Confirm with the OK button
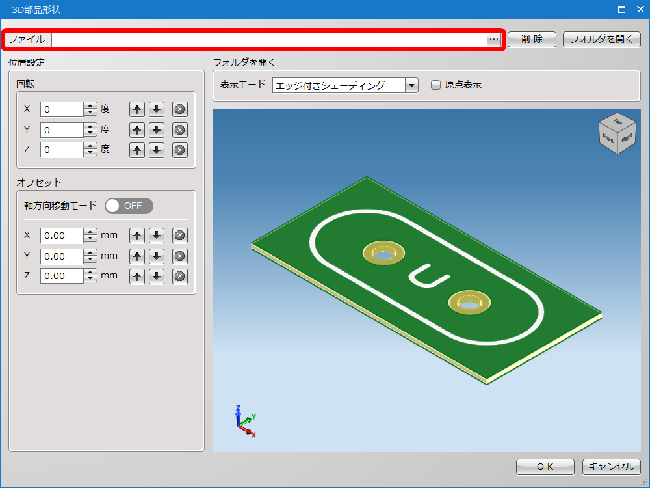Viewport: 650px width, 488px height. pos(545,467)
